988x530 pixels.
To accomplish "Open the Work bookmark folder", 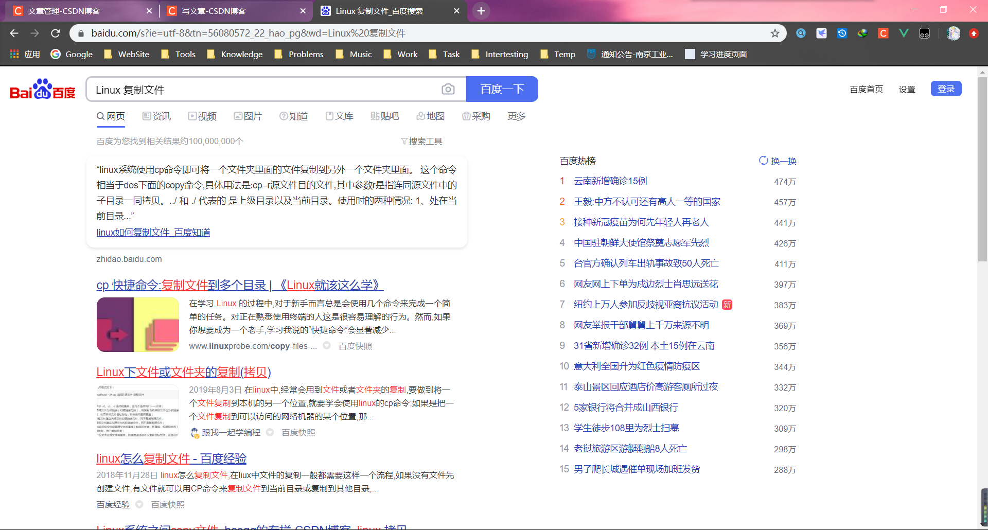I will coord(400,54).
